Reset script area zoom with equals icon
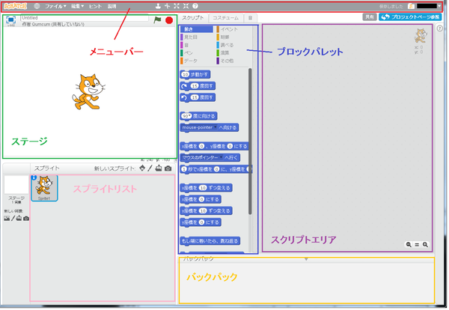Image resolution: width=449 pixels, height=310 pixels. (417, 245)
